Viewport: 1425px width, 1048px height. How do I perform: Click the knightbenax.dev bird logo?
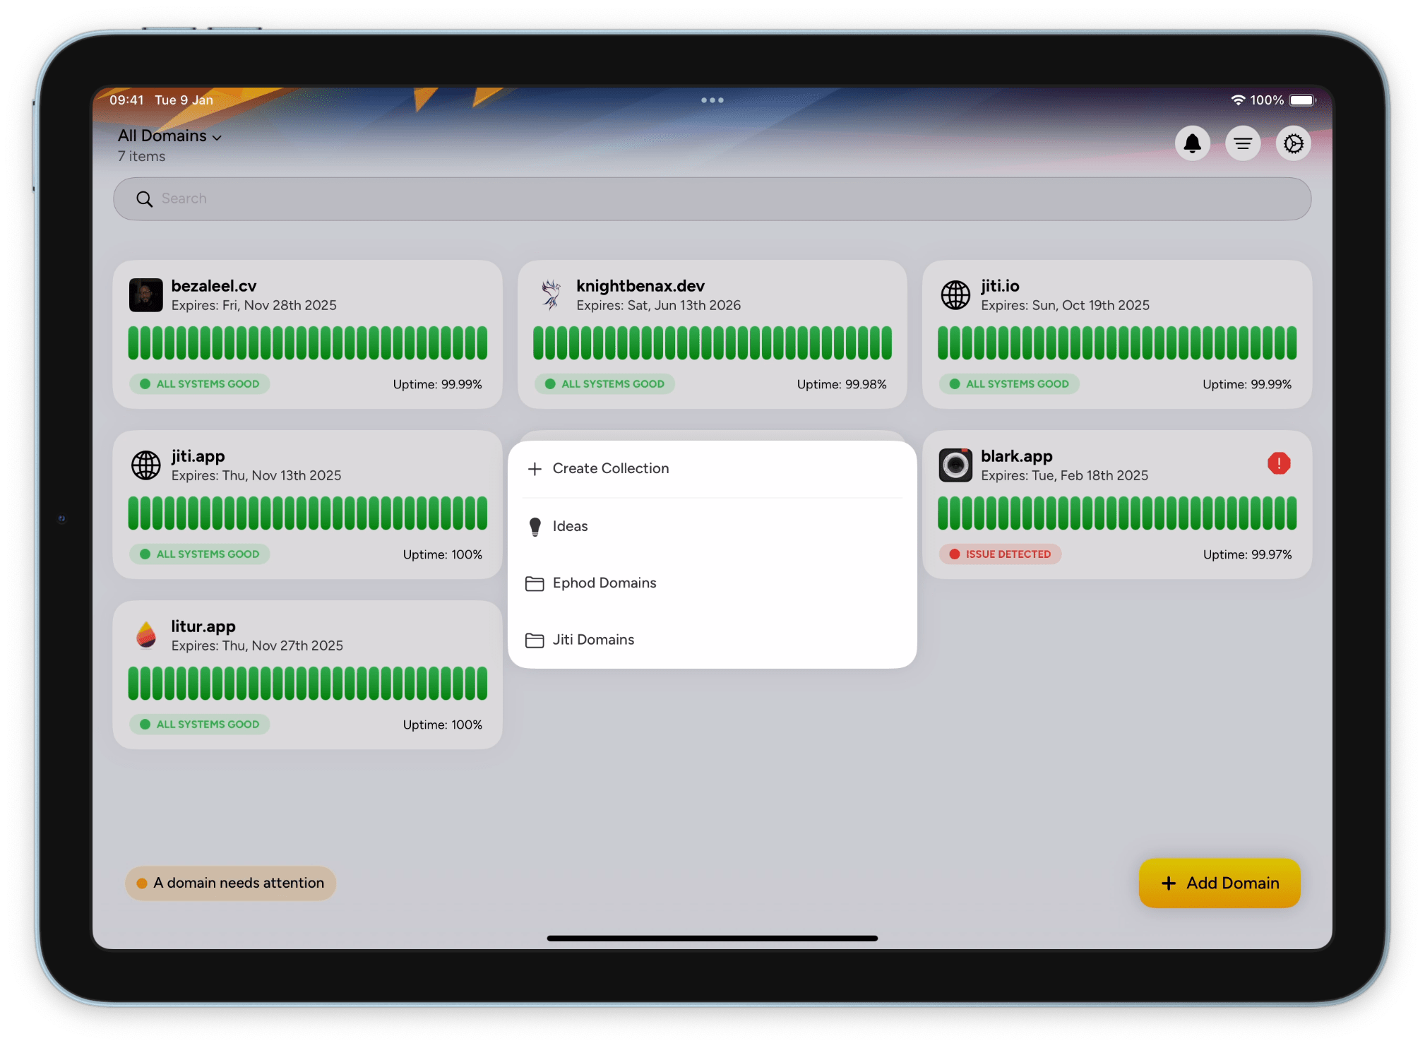click(551, 294)
